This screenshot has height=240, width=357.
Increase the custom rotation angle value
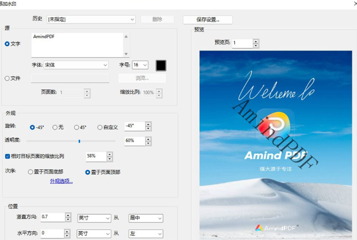[x=148, y=124]
